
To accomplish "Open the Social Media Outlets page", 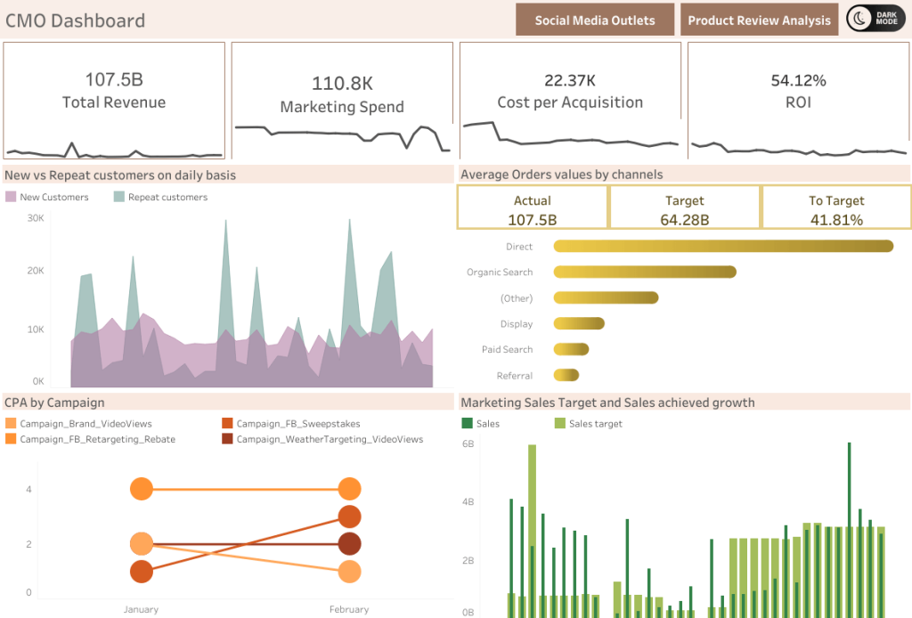I will (594, 19).
